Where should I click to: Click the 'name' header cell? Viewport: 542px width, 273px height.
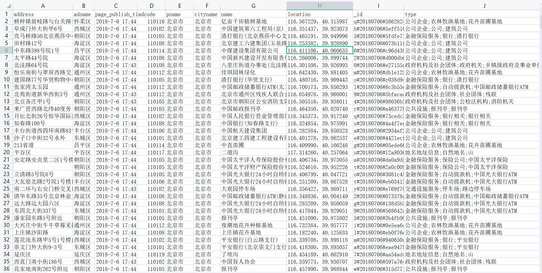tap(253, 14)
